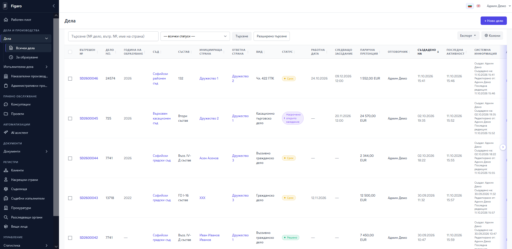
Task: Open Проекти folder icon
Action: (6, 114)
